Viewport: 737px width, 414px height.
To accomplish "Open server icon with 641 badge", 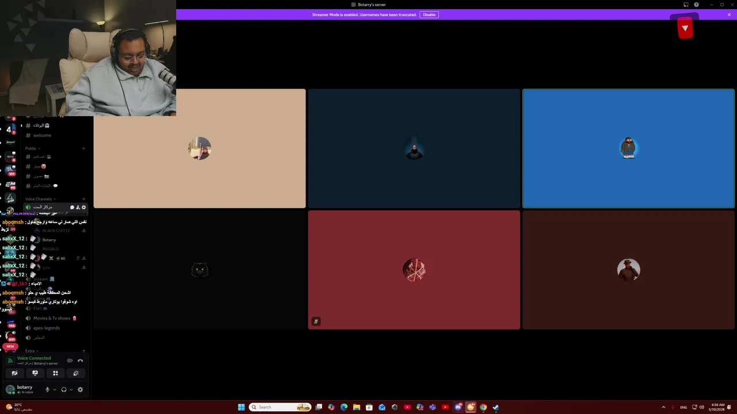I will click(10, 336).
